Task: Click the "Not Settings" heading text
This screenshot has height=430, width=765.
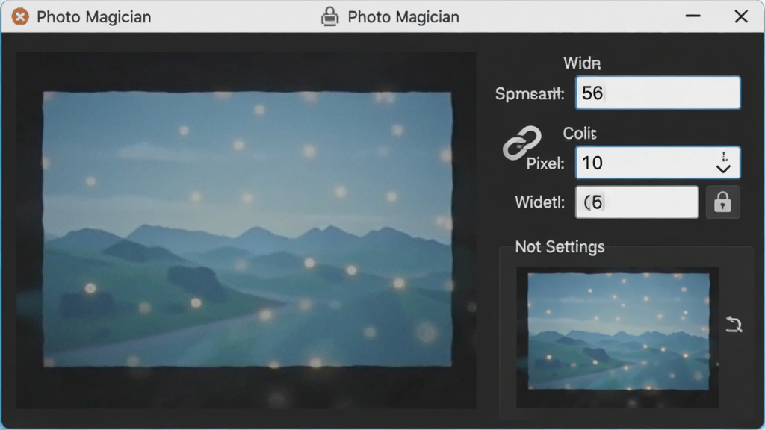Action: [x=560, y=246]
